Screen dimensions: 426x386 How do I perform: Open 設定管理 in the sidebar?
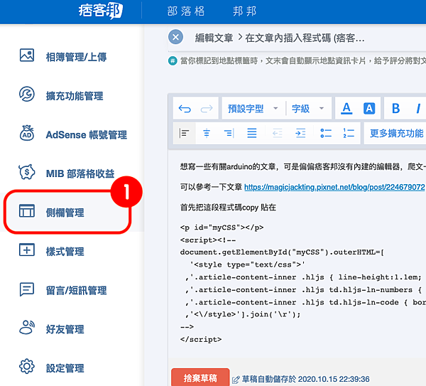click(x=65, y=368)
